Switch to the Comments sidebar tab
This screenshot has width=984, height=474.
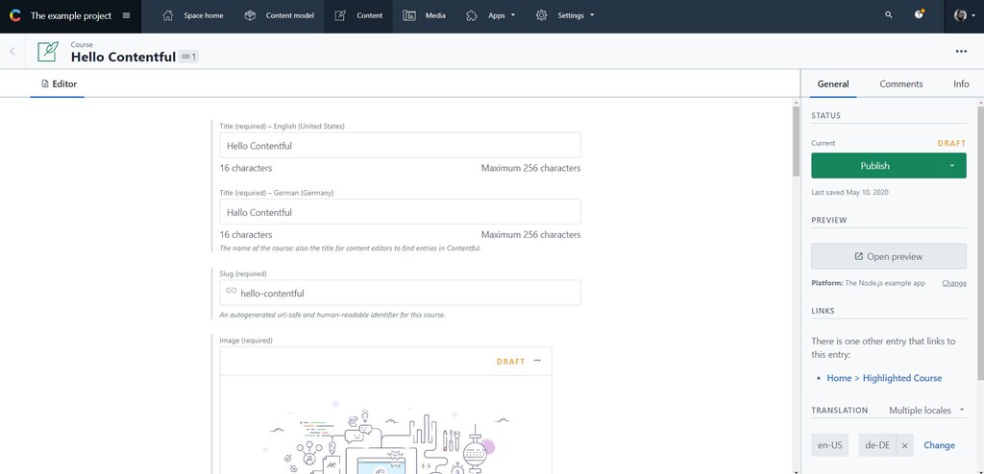point(901,84)
